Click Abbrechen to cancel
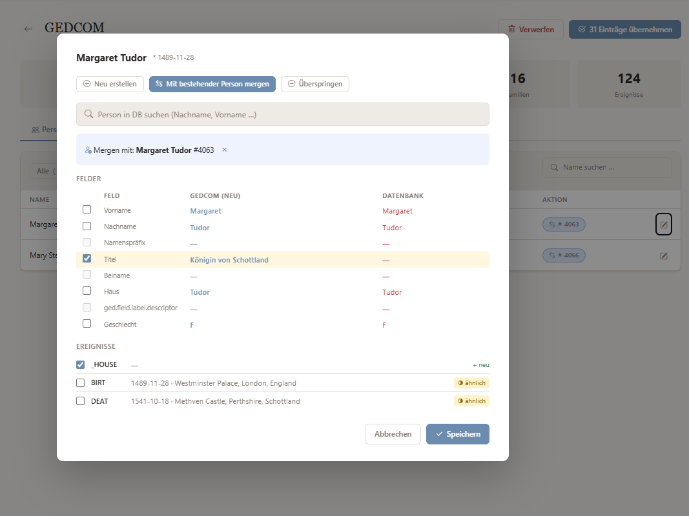Viewport: 689px width, 516px height. click(x=393, y=434)
